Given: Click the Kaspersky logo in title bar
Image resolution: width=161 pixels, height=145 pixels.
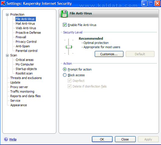Looking at the screenshot, I should [x=3, y=3].
